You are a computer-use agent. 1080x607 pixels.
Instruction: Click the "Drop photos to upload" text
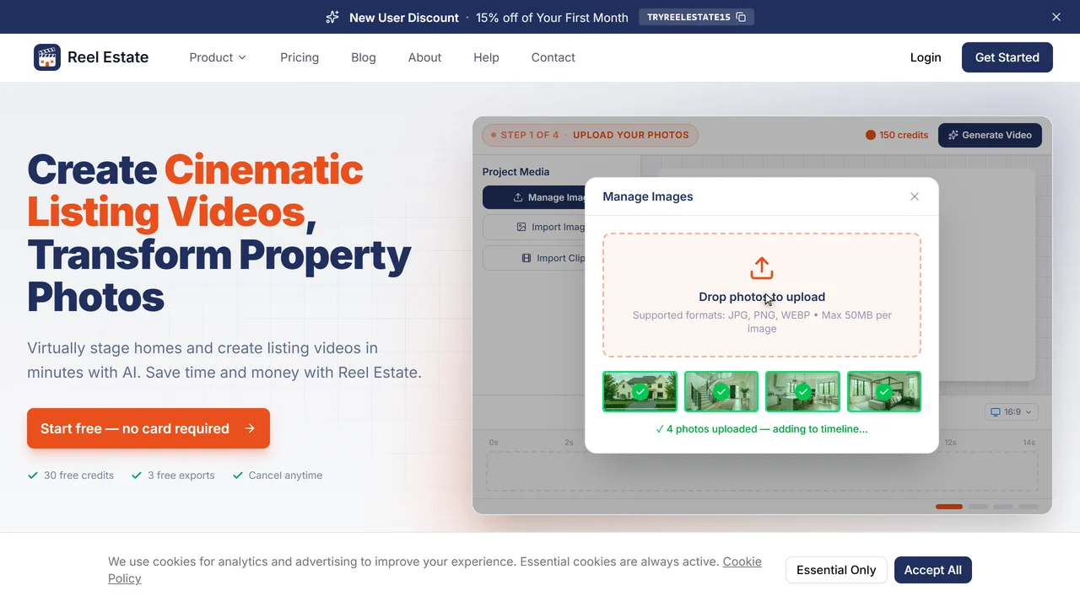[x=762, y=297]
